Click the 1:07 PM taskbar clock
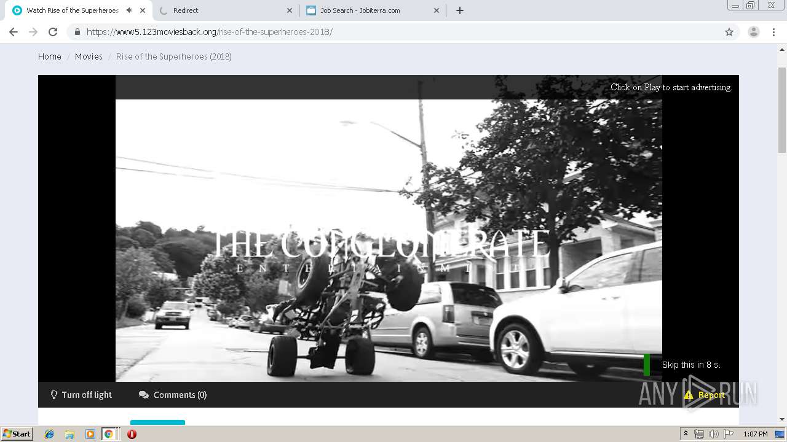The image size is (787, 442). tap(756, 434)
